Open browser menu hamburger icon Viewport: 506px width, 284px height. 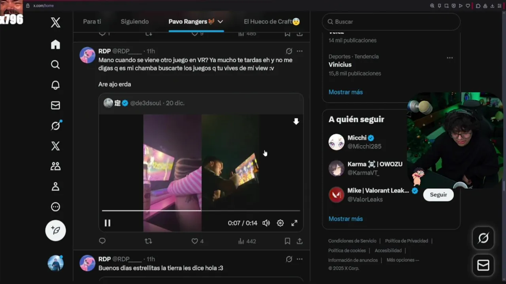(500, 6)
